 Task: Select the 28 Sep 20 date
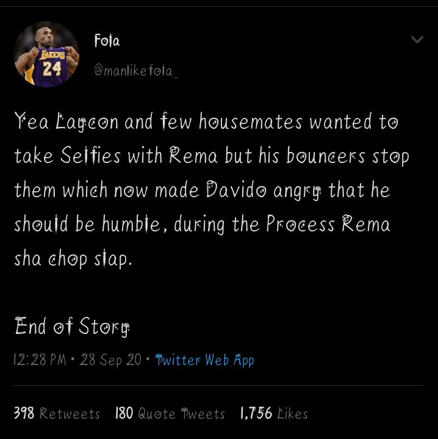coord(110,360)
